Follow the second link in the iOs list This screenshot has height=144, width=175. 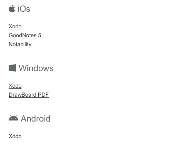tap(25, 35)
